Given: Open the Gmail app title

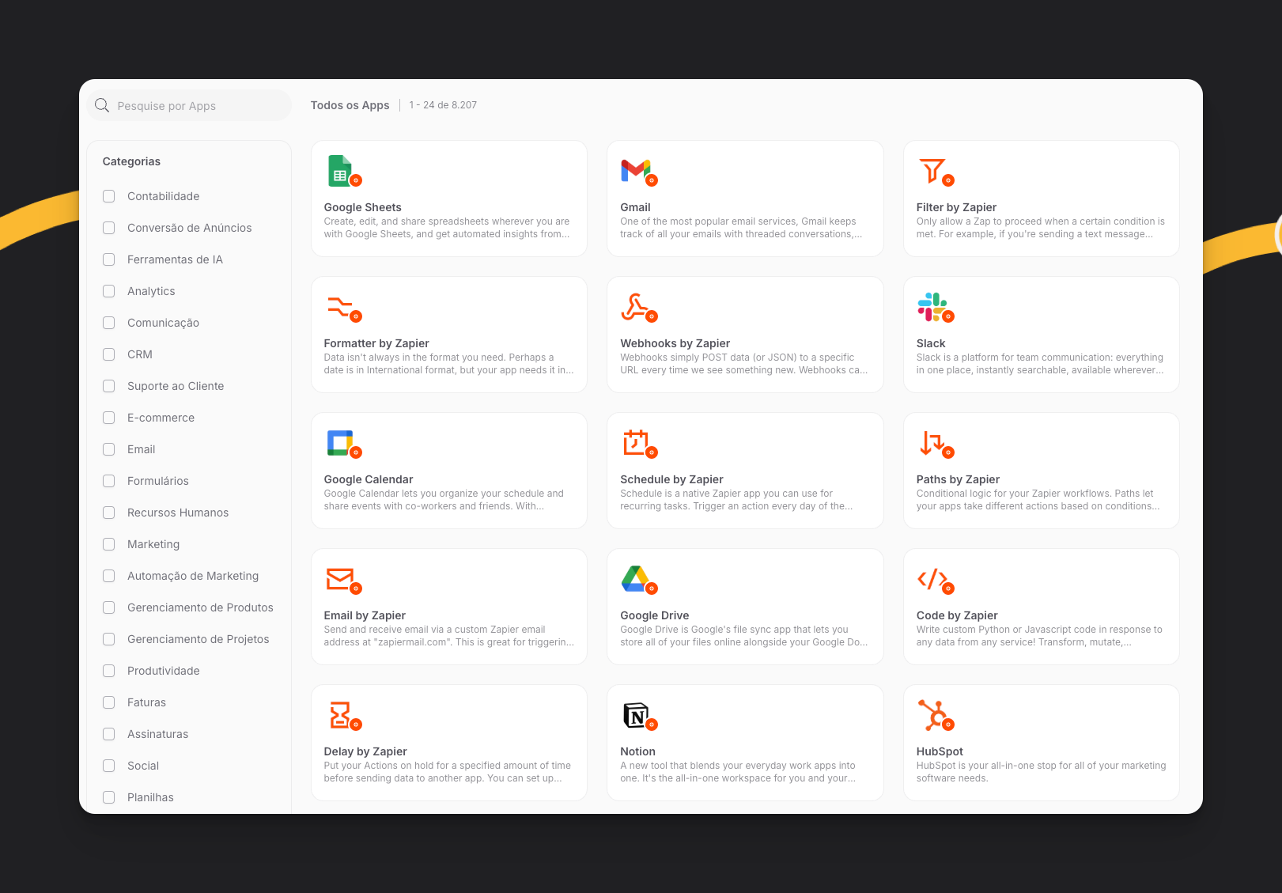Looking at the screenshot, I should point(635,207).
